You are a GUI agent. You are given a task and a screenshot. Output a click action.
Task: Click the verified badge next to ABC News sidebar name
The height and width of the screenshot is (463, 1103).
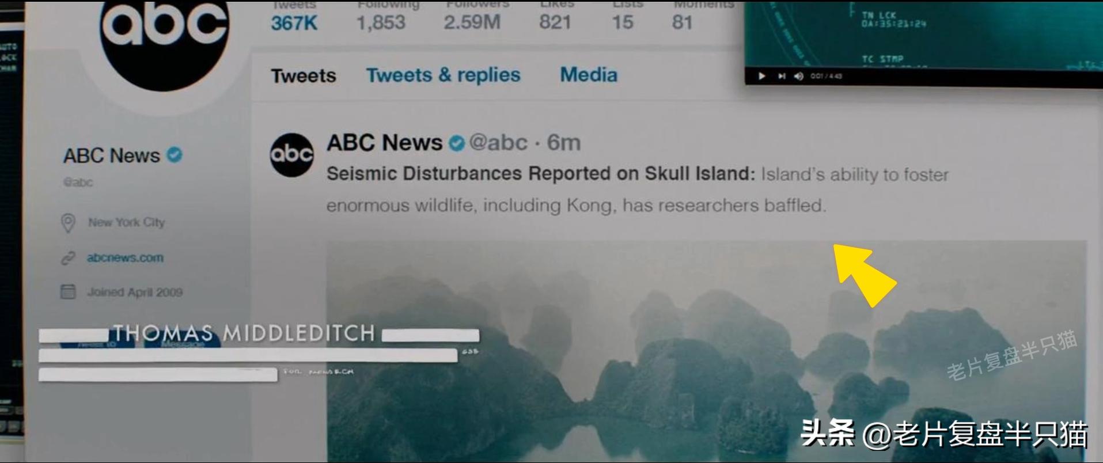pos(175,154)
